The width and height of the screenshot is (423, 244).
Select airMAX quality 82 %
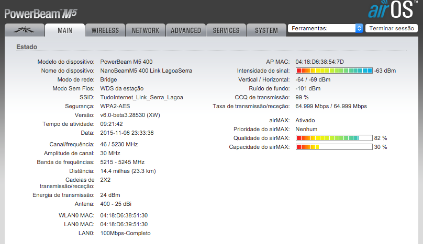381,138
